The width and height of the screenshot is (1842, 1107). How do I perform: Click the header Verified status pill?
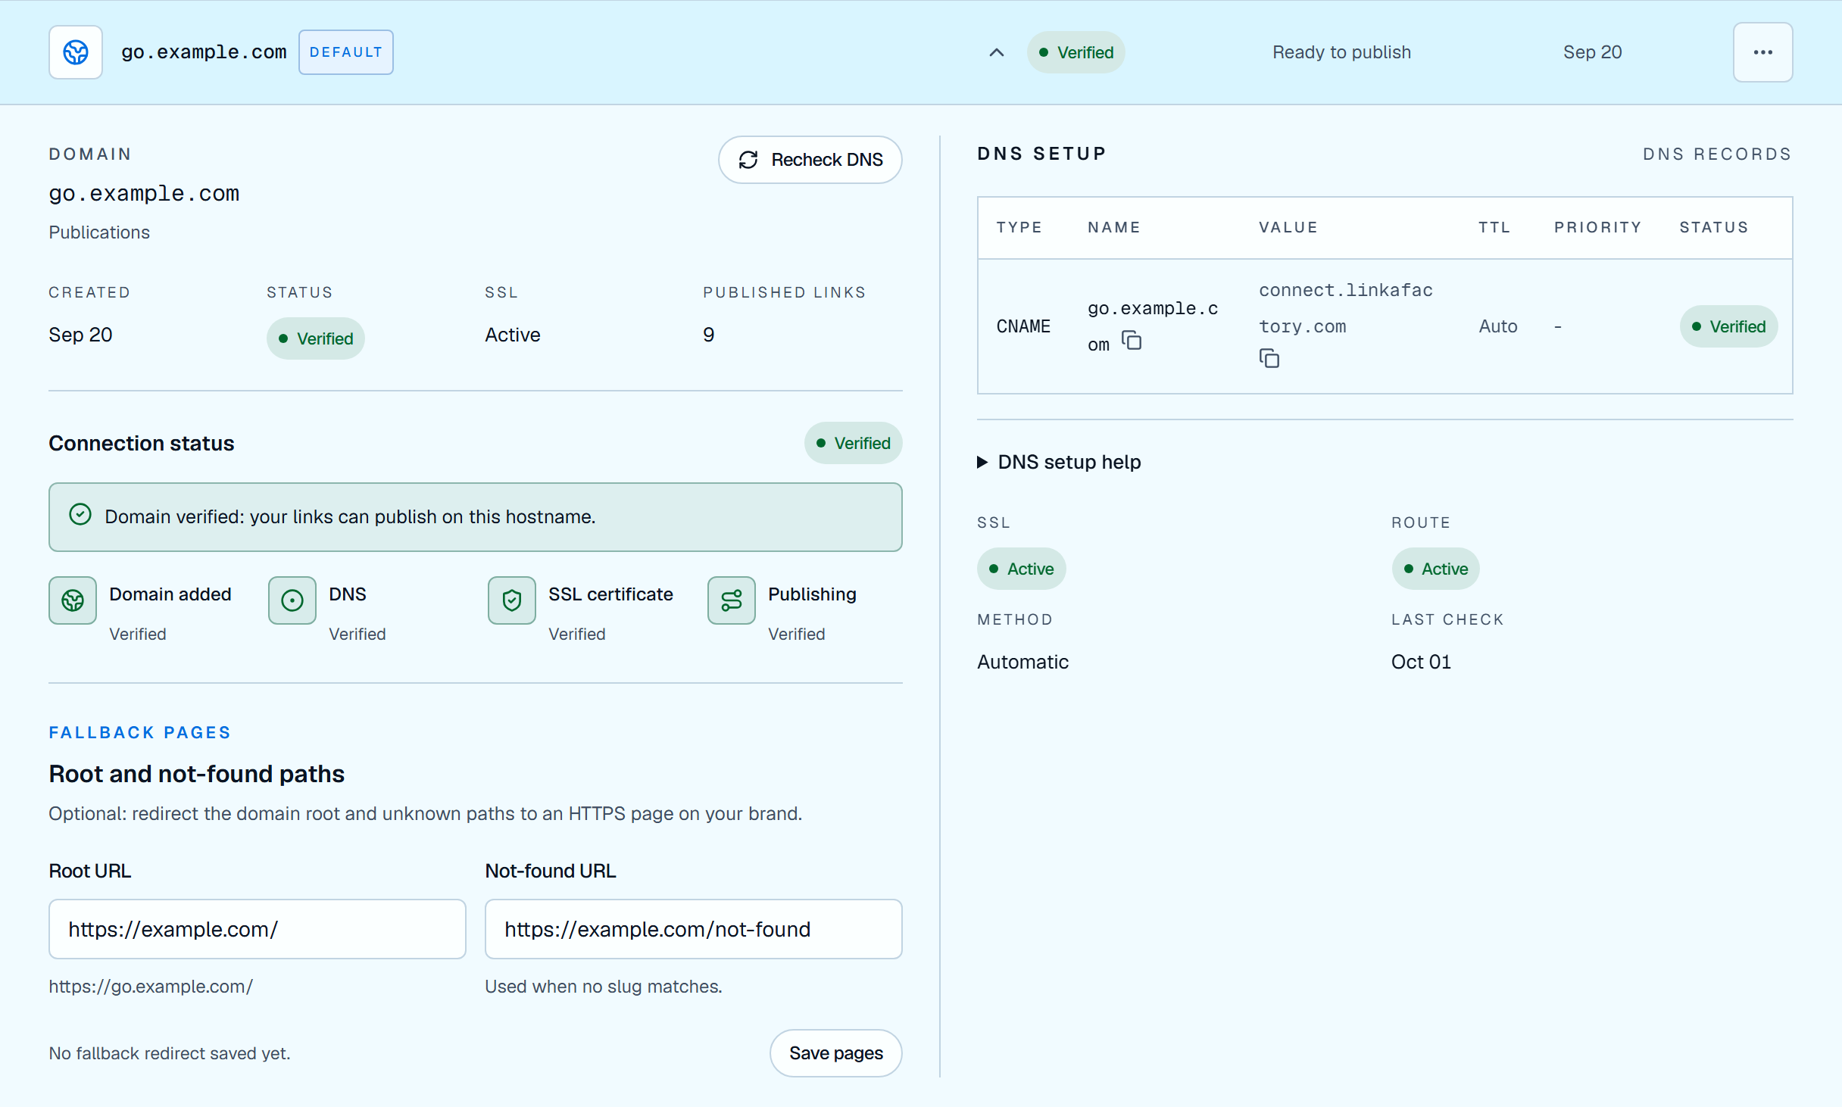coord(1076,52)
